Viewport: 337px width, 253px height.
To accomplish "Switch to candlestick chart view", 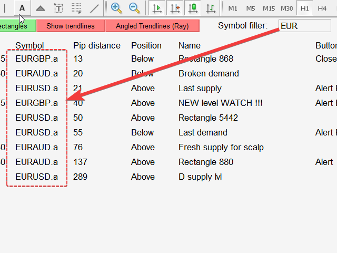I will coord(193,8).
